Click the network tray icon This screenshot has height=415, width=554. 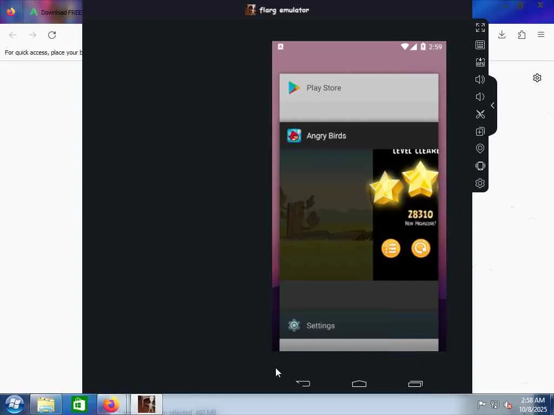click(494, 404)
